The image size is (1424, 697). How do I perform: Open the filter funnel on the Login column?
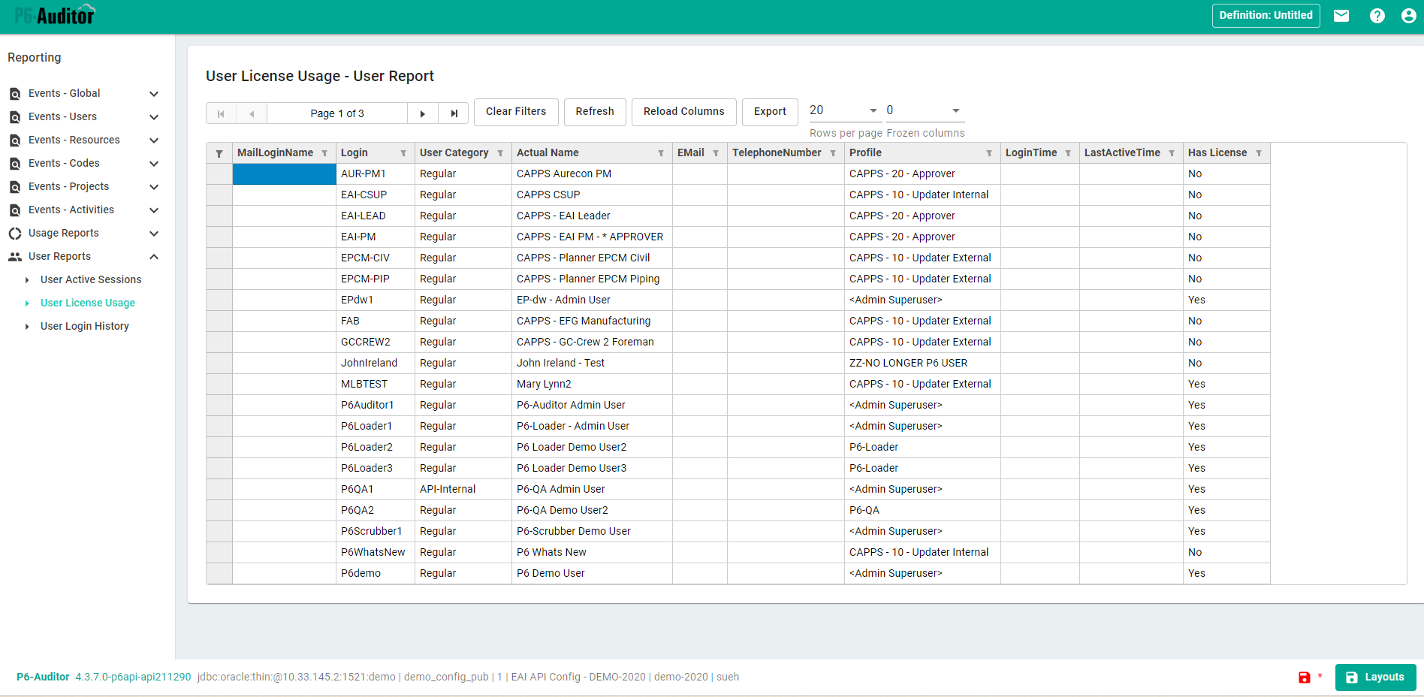[x=404, y=152]
